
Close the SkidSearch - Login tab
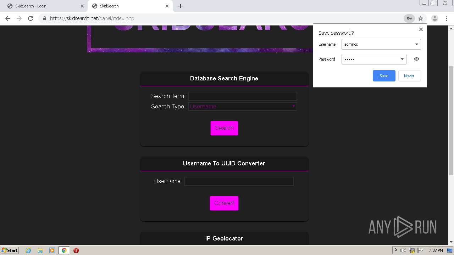82,6
